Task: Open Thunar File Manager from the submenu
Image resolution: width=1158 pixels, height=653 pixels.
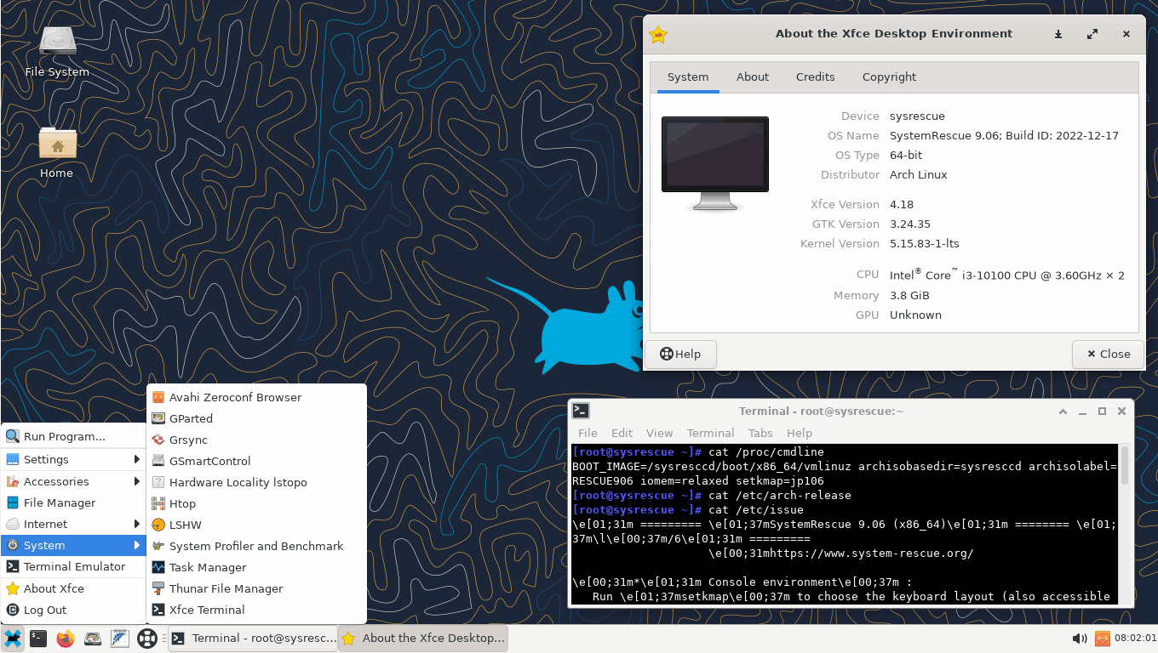Action: [256, 588]
